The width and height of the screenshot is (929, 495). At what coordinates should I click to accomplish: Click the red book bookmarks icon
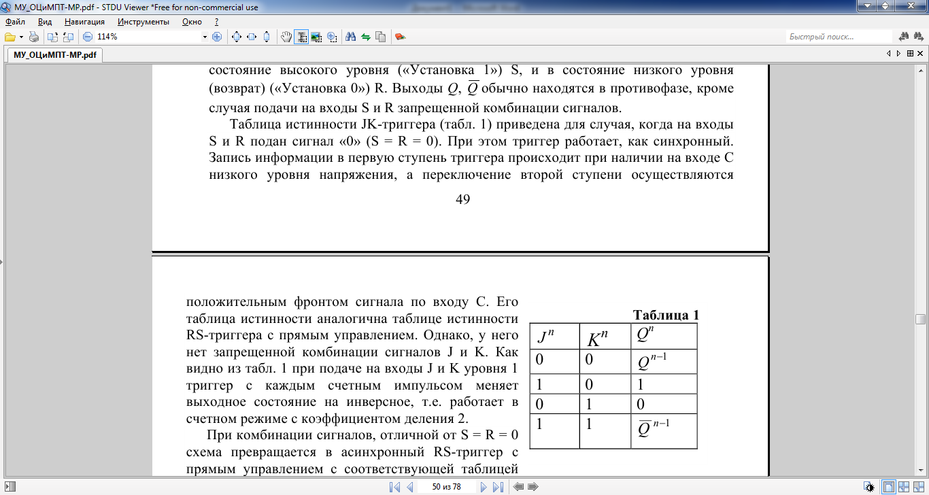(400, 37)
